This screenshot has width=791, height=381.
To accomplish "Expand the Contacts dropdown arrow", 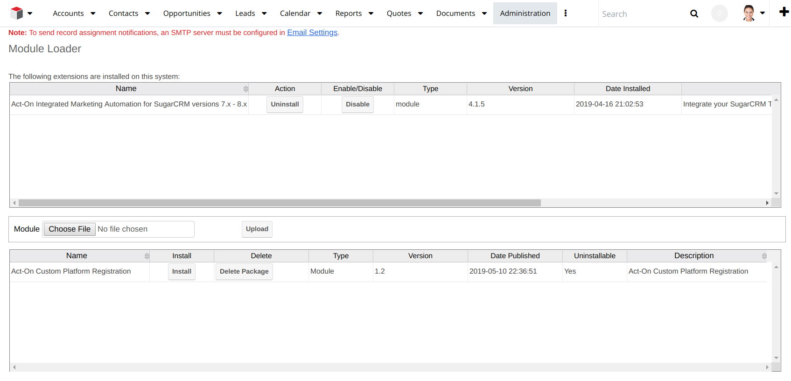I will point(147,14).
